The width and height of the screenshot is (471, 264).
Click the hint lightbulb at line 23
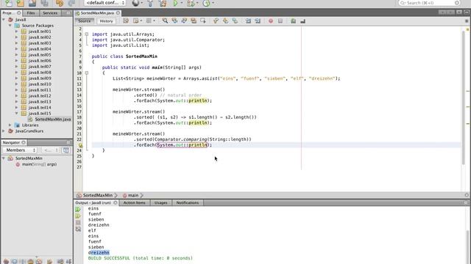click(x=80, y=145)
